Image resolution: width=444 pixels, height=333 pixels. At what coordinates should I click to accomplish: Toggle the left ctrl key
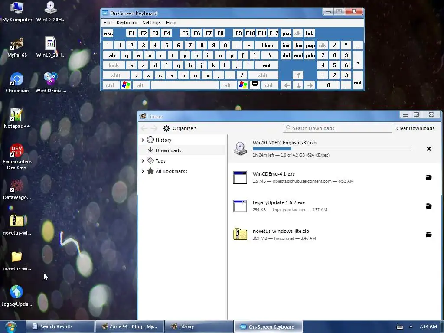tap(110, 85)
